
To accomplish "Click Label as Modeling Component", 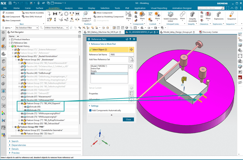I will click(x=108, y=17).
